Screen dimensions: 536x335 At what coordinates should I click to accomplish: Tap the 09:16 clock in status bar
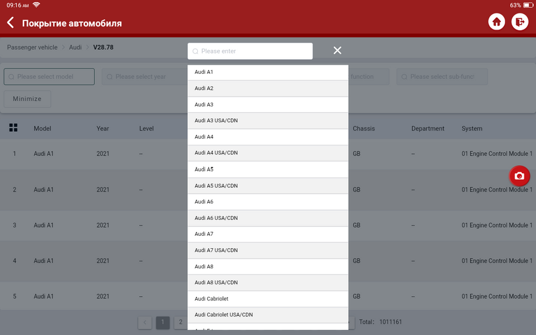point(17,5)
